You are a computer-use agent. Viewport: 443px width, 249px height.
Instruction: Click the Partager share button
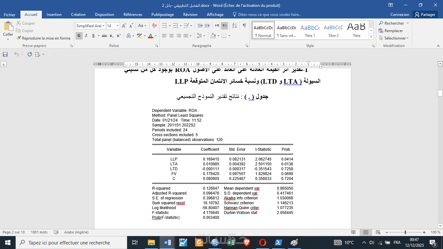pos(425,15)
